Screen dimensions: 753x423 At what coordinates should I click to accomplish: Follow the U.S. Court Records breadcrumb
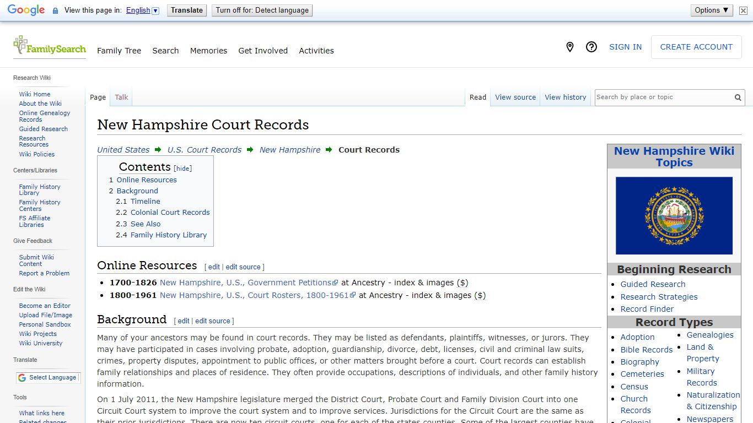tap(205, 150)
